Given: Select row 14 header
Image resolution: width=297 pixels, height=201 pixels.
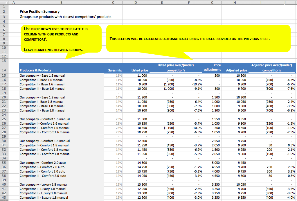Looking at the screenshot, I should point(4,68).
